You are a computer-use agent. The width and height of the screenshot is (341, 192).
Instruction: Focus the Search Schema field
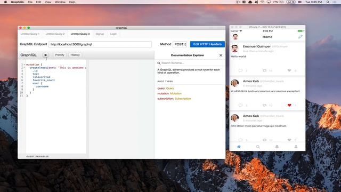click(x=191, y=63)
